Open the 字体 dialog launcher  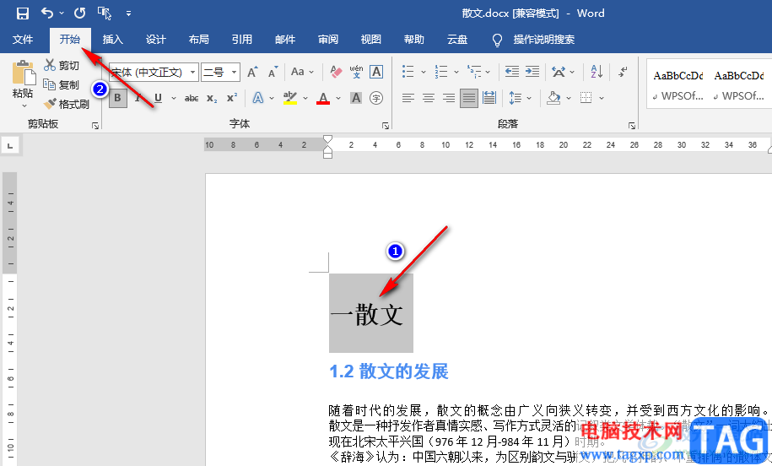point(386,126)
